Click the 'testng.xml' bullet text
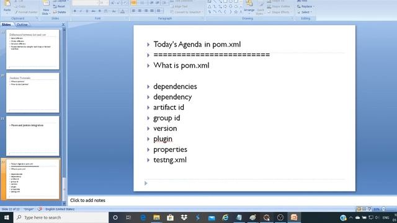 (170, 160)
